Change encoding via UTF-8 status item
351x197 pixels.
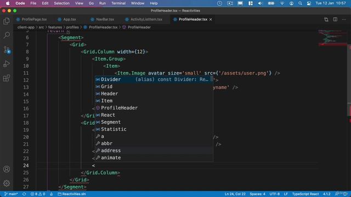pyautogui.click(x=275, y=194)
